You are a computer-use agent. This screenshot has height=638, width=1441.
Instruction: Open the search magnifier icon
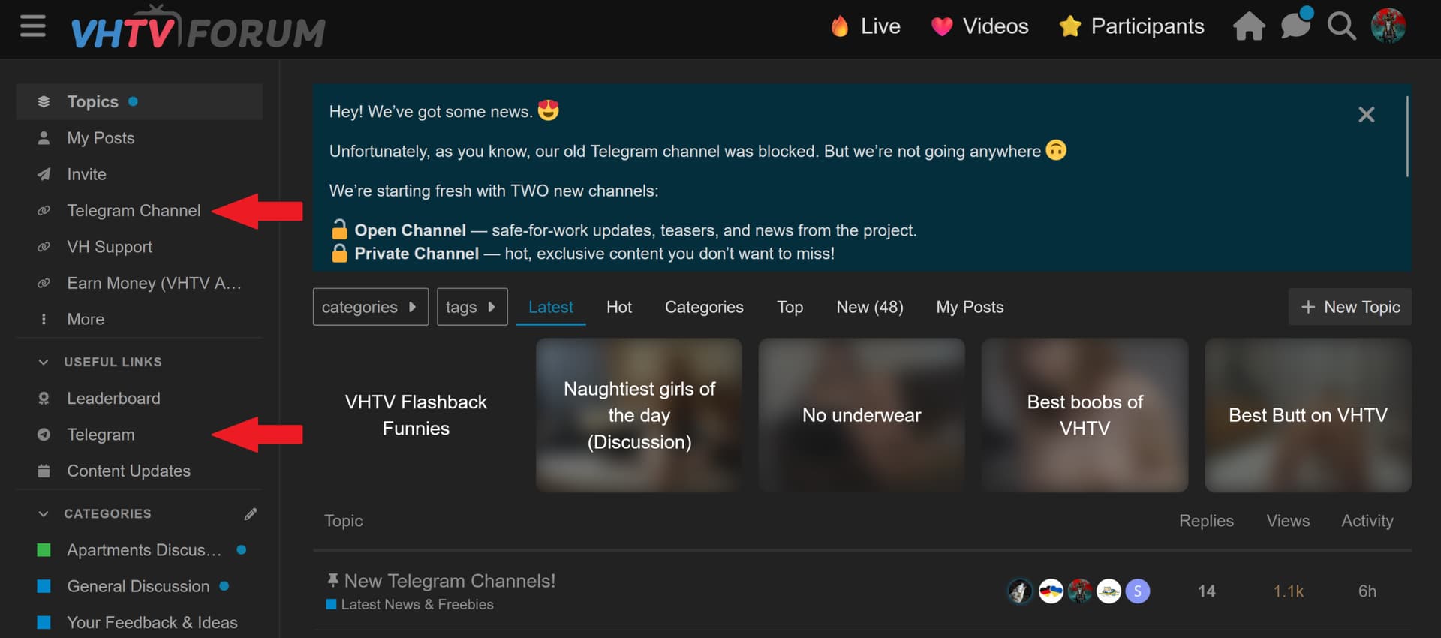pyautogui.click(x=1341, y=27)
